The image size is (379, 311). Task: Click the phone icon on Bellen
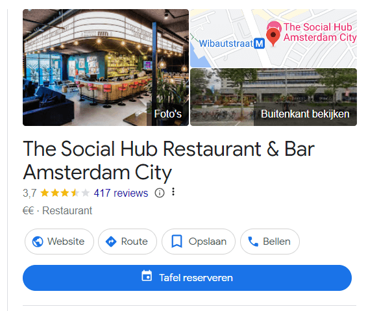coord(253,242)
